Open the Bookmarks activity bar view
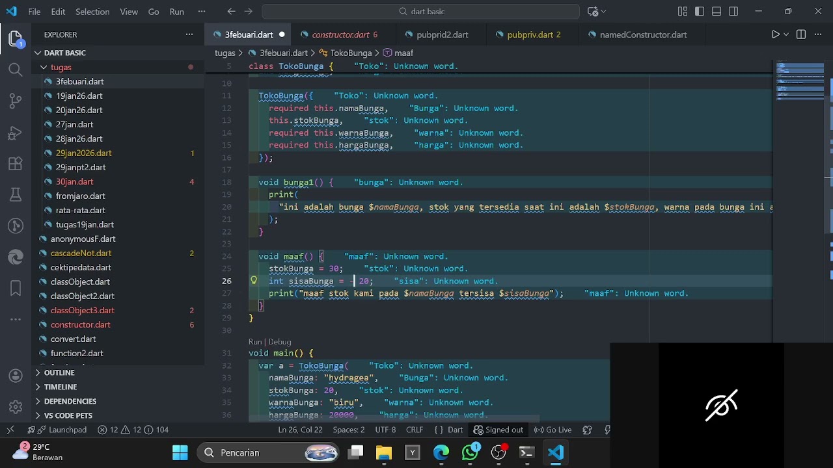 [16, 288]
